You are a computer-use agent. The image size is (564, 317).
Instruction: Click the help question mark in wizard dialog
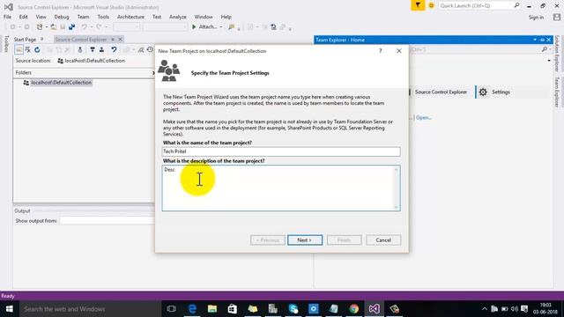coord(380,51)
